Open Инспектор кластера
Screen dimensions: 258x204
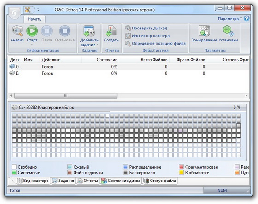[147, 36]
